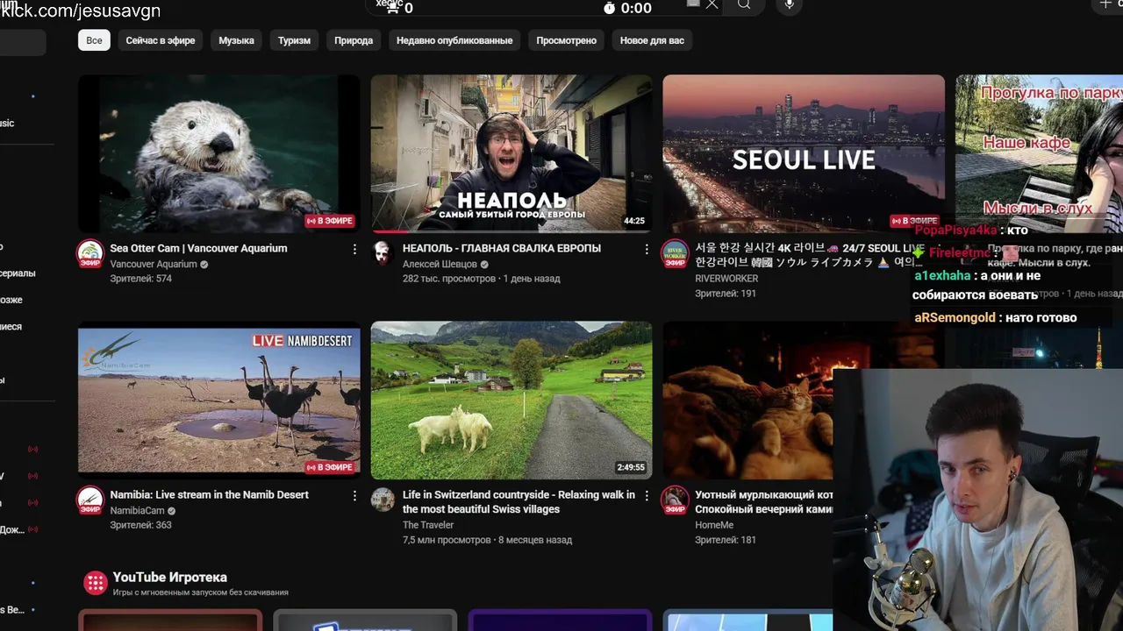The width and height of the screenshot is (1123, 631).
Task: Click the search magnifier button
Action: [x=744, y=4]
